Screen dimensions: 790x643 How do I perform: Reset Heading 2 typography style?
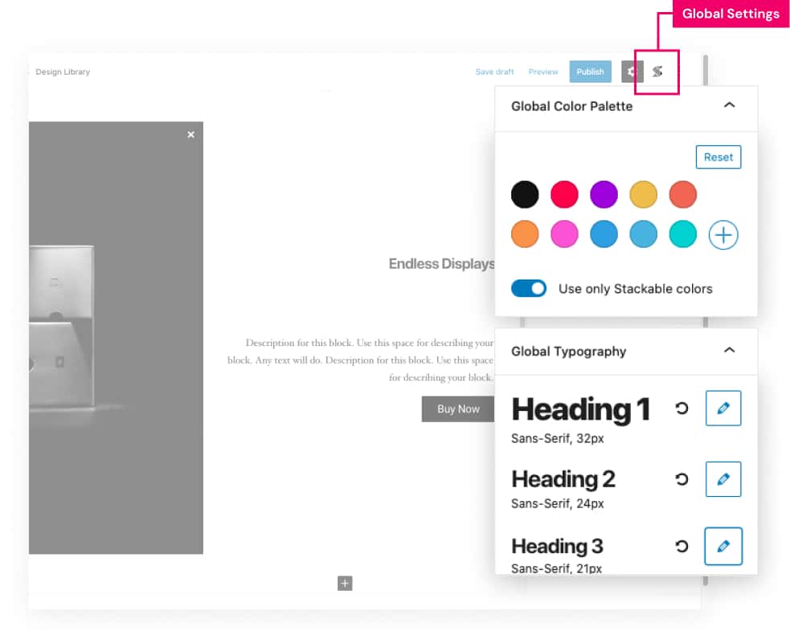point(682,479)
